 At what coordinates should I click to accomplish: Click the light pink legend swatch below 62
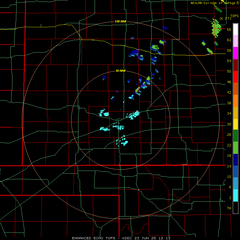point(235,41)
